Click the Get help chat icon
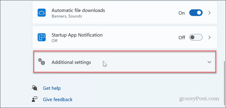This screenshot has width=226, height=108. (34, 87)
